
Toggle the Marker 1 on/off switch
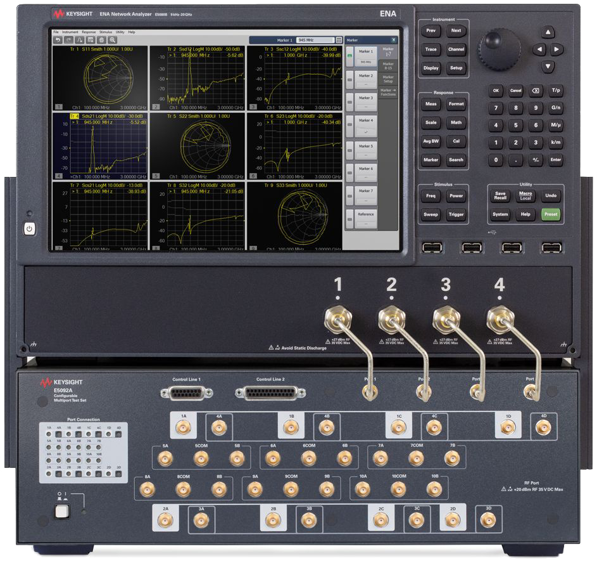pos(349,56)
